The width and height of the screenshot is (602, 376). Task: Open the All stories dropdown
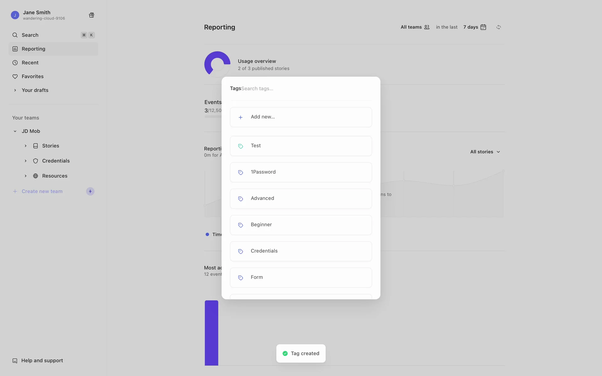point(485,152)
